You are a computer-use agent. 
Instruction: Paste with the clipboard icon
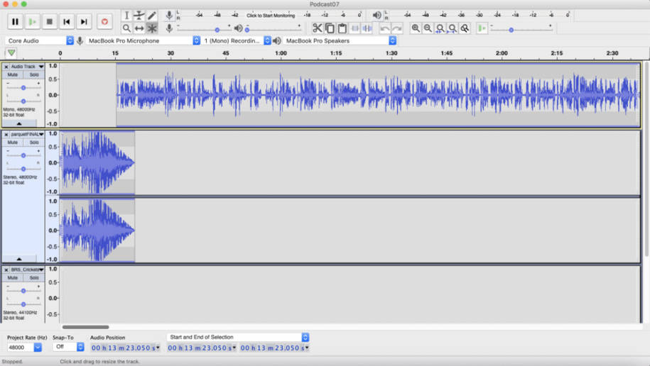tap(342, 28)
